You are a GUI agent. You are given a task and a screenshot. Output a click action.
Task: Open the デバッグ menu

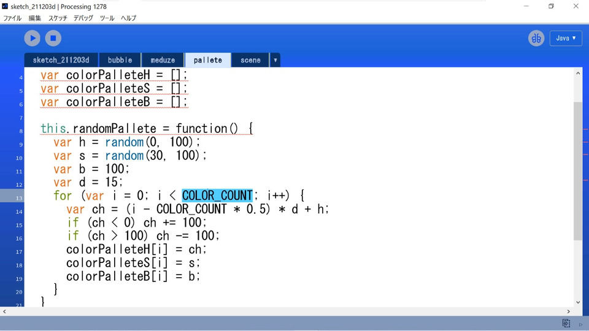(x=83, y=18)
